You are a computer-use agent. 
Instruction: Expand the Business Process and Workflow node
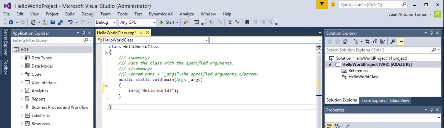click(x=22, y=107)
